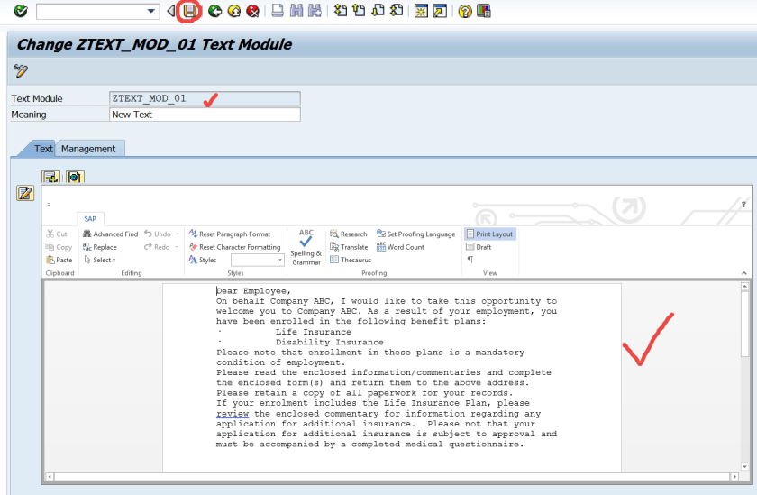Click the Styles button

[x=203, y=260]
